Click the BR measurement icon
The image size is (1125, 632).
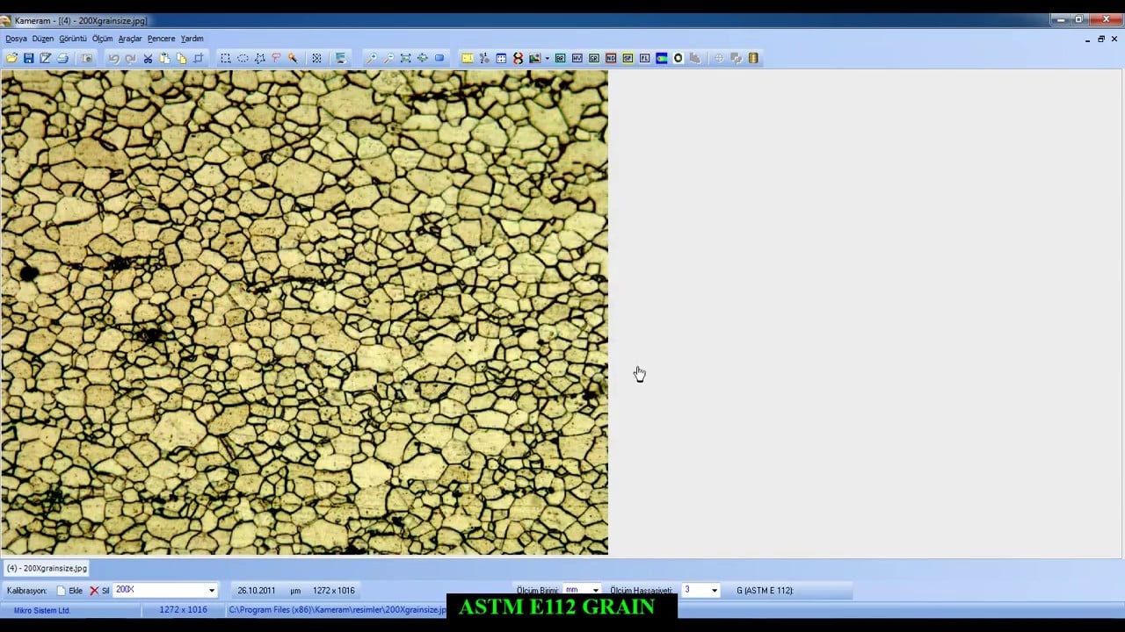(560, 58)
